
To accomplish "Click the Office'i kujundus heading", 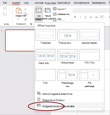I will tap(46, 26).
